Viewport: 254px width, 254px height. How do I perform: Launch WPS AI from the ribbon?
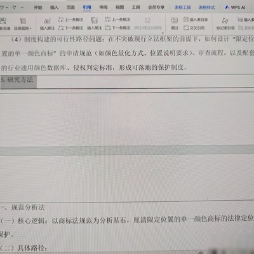(x=235, y=8)
